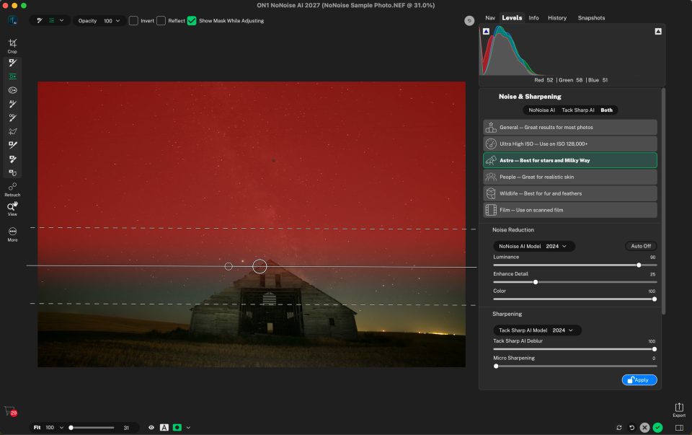Select the Line Mask polygon tool
Viewport: 692px width, 435px height.
pyautogui.click(x=12, y=131)
